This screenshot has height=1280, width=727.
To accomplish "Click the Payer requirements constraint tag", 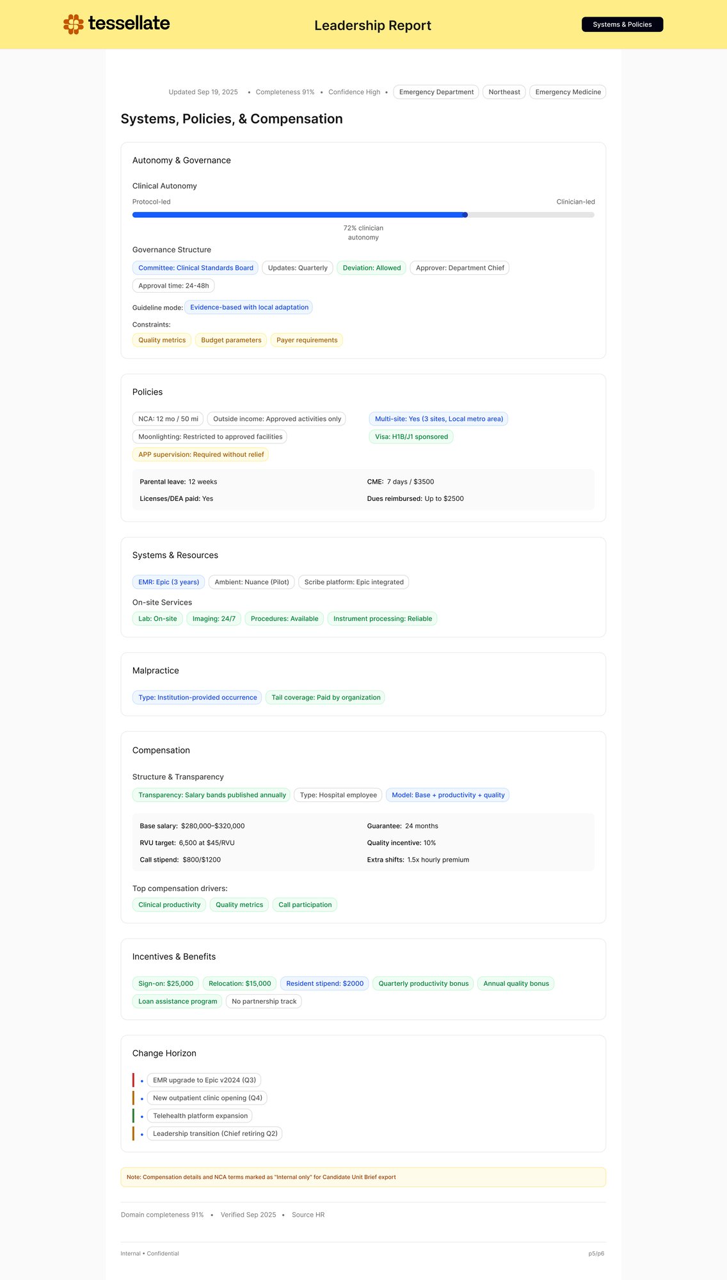I will pyautogui.click(x=307, y=340).
